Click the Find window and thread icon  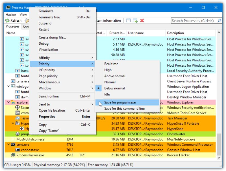click(x=135, y=21)
